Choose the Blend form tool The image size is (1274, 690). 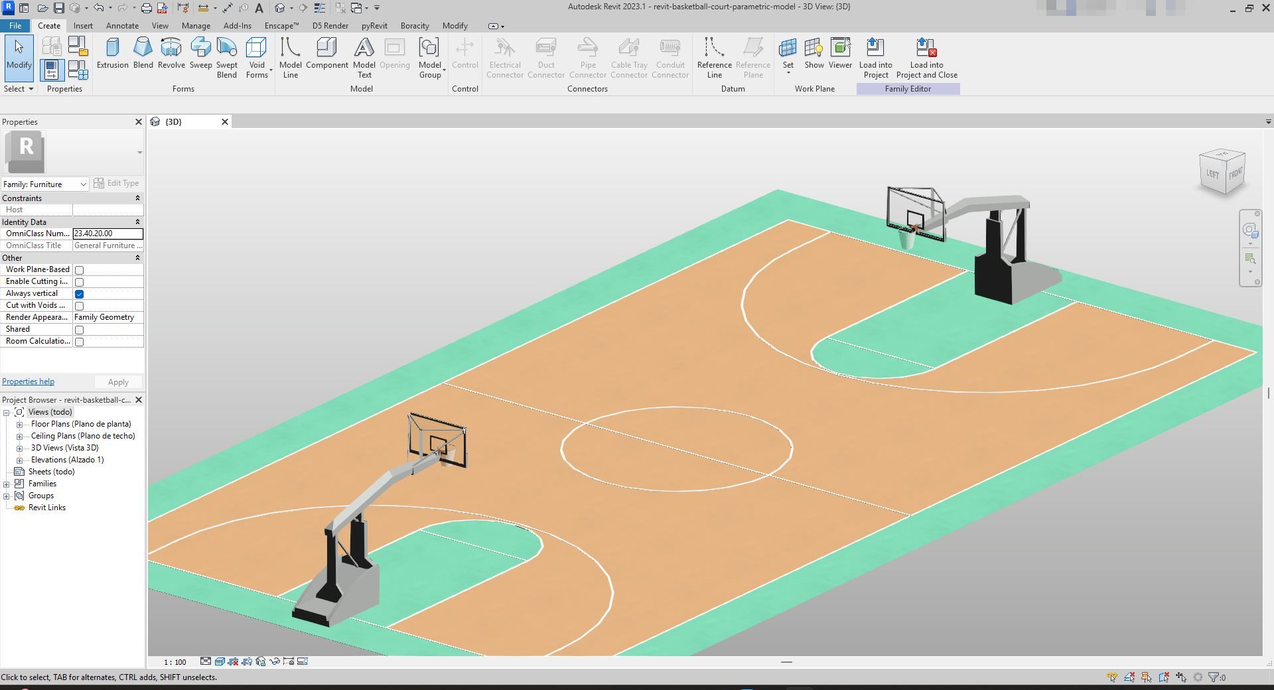[x=143, y=53]
